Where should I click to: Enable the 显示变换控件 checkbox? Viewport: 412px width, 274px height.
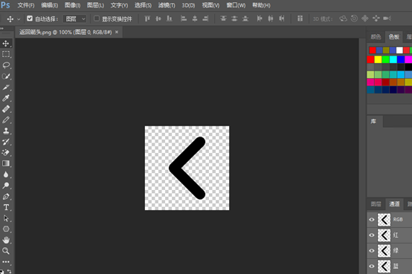[97, 19]
